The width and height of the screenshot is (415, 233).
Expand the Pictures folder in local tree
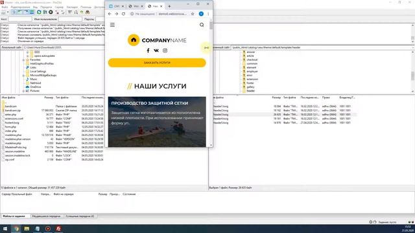23,91
